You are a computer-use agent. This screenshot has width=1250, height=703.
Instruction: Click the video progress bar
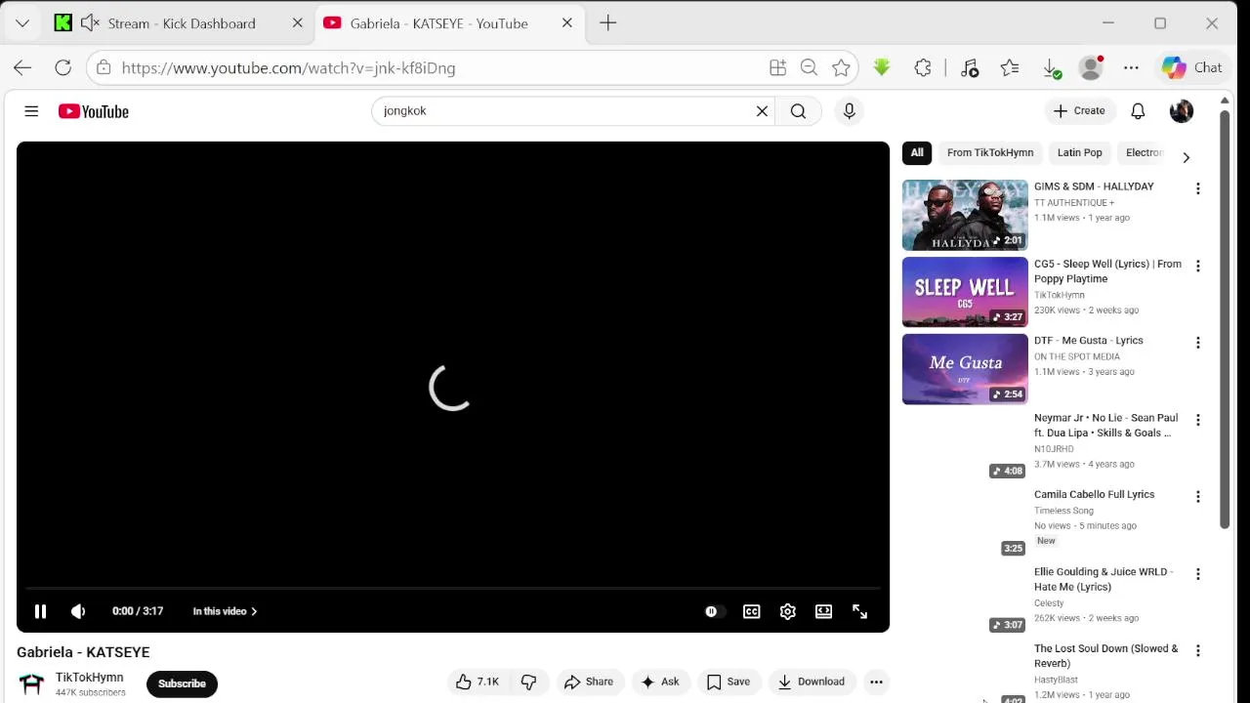(453, 589)
